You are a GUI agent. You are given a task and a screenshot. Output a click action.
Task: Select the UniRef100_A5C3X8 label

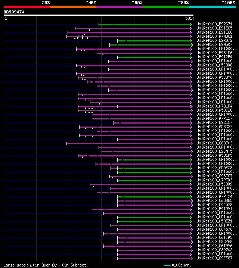(x=214, y=65)
